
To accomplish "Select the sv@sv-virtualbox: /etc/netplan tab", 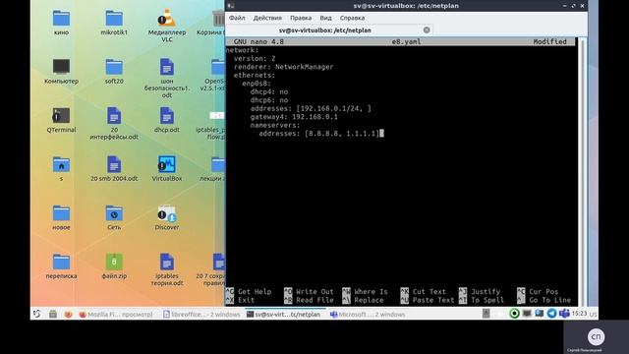I will click(x=325, y=30).
